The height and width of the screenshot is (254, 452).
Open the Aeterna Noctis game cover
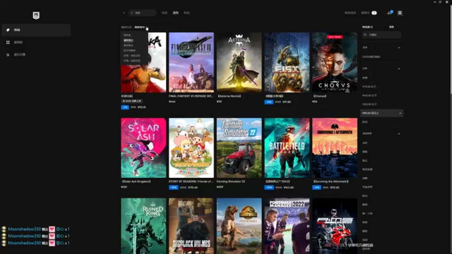(x=239, y=62)
